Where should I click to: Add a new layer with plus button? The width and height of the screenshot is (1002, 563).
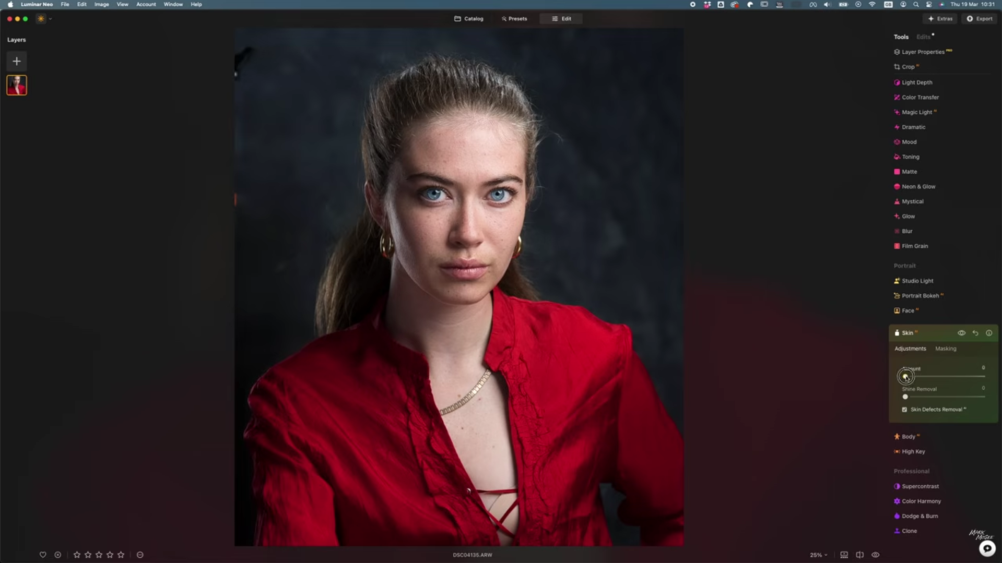point(17,62)
